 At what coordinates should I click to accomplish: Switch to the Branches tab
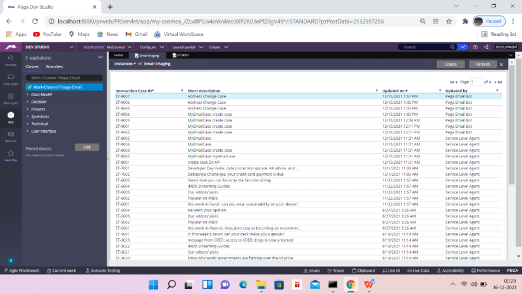click(x=54, y=67)
